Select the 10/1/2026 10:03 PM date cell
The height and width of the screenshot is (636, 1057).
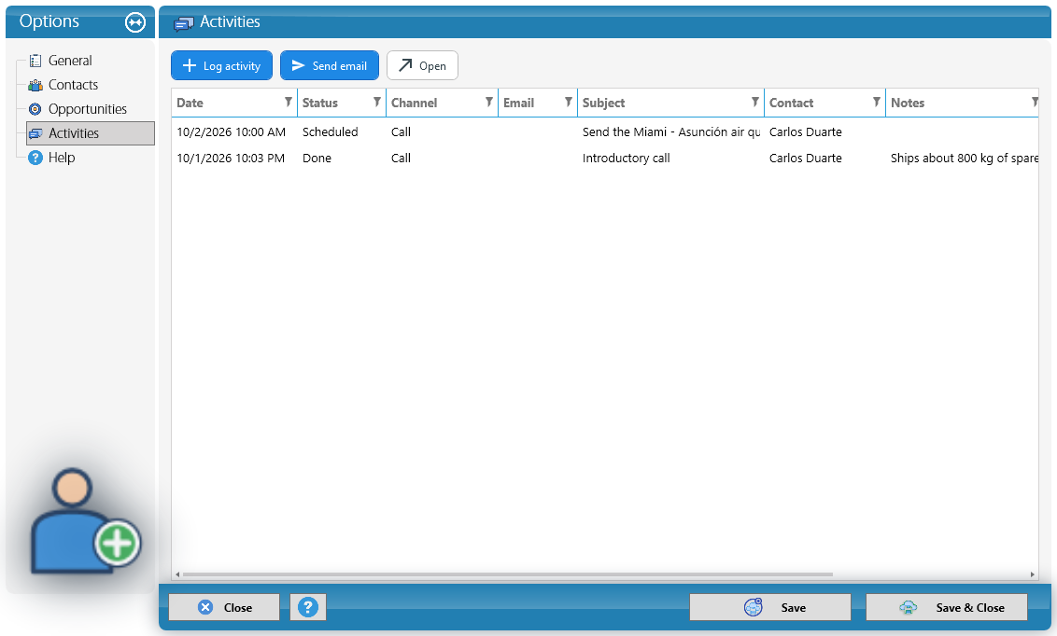[231, 159]
